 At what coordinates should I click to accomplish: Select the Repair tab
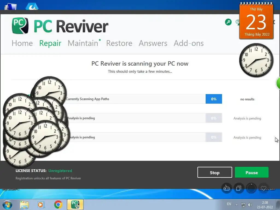(x=50, y=43)
